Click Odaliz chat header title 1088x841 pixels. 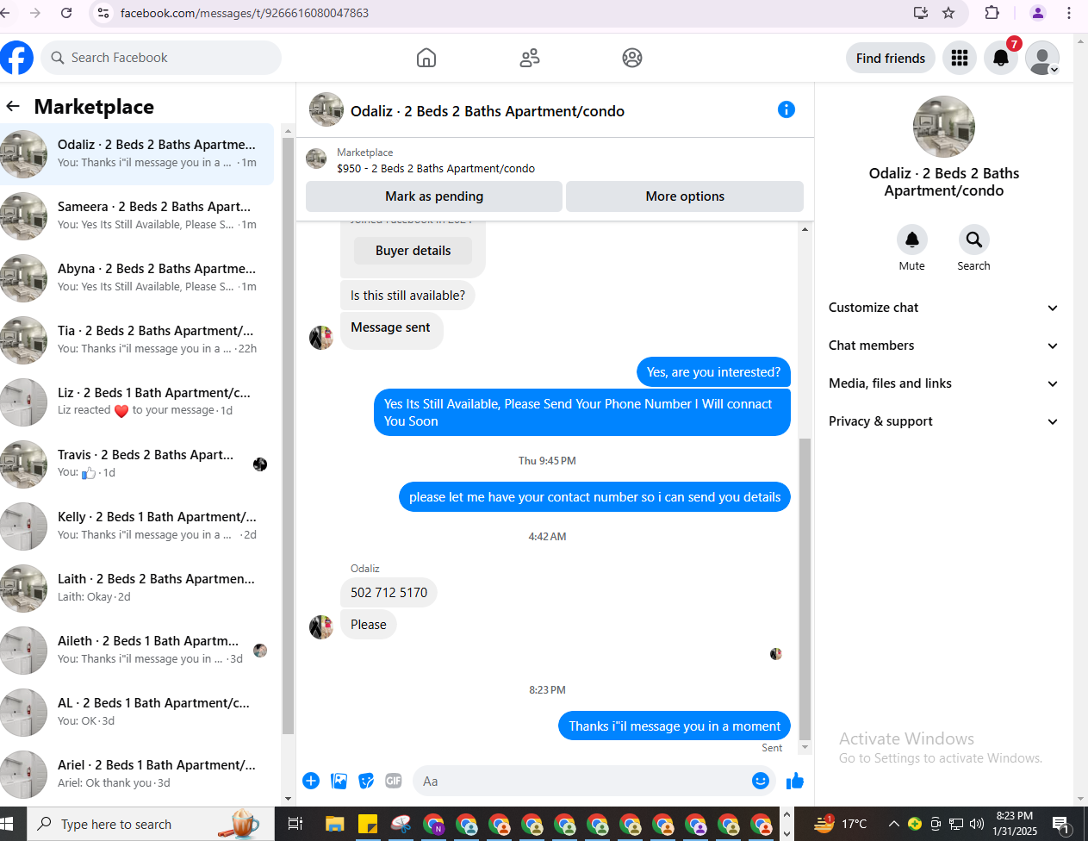click(488, 111)
